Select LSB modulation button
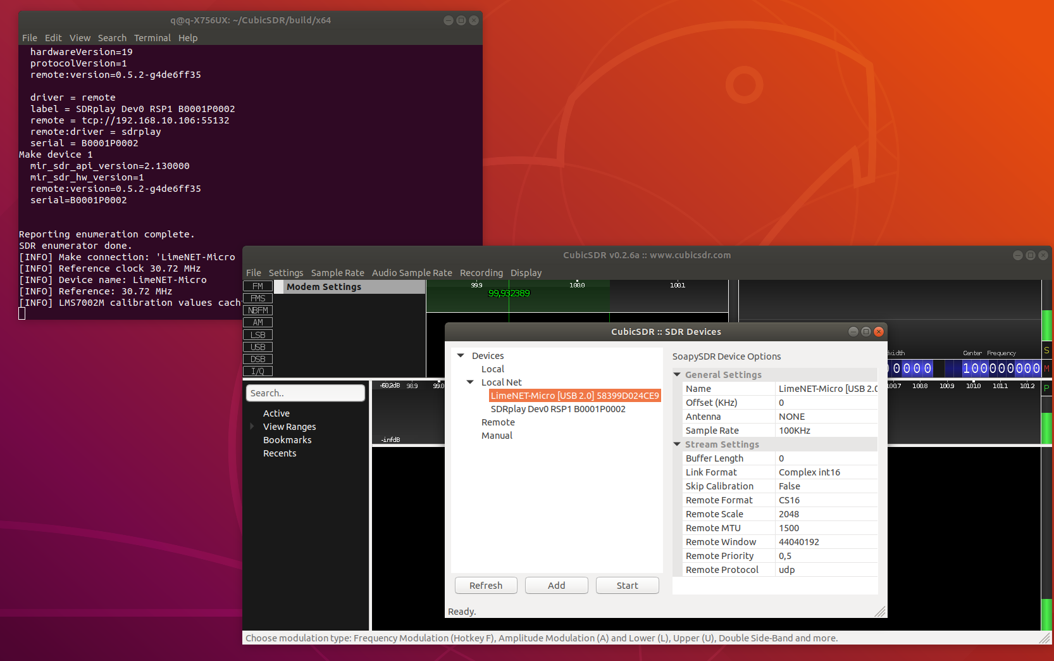The width and height of the screenshot is (1054, 661). [257, 335]
